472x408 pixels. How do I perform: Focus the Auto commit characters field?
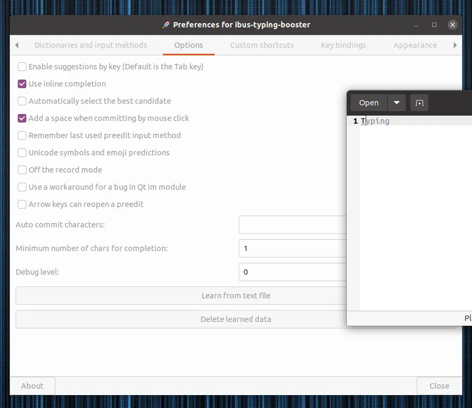292,225
